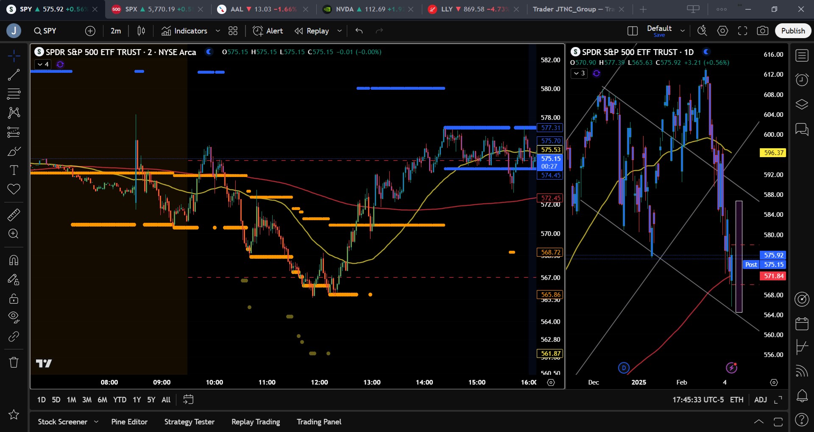Screen dimensions: 814x432
Task: Toggle magnet mode for drawings
Action: [x=14, y=260]
